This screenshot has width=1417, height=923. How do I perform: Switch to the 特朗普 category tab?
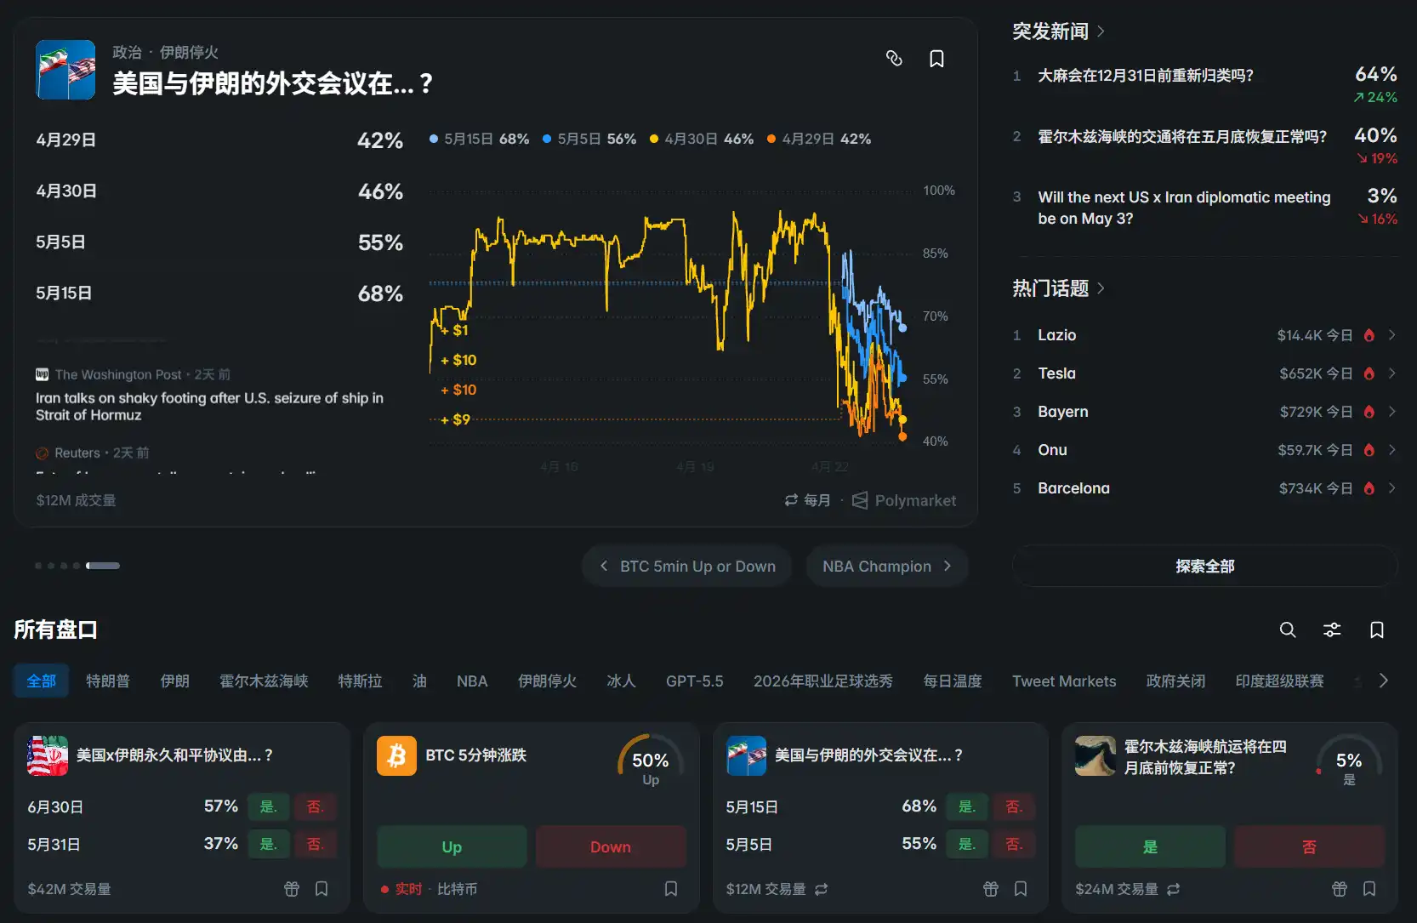click(108, 681)
